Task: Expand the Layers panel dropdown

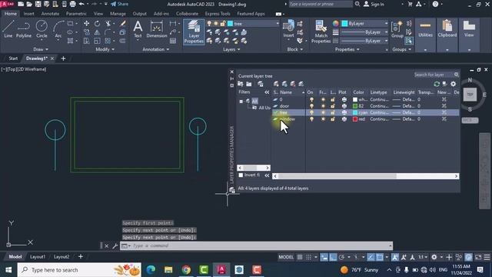Action: pyautogui.click(x=231, y=49)
